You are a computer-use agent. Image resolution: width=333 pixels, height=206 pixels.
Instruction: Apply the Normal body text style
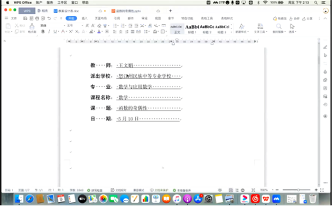(x=177, y=29)
